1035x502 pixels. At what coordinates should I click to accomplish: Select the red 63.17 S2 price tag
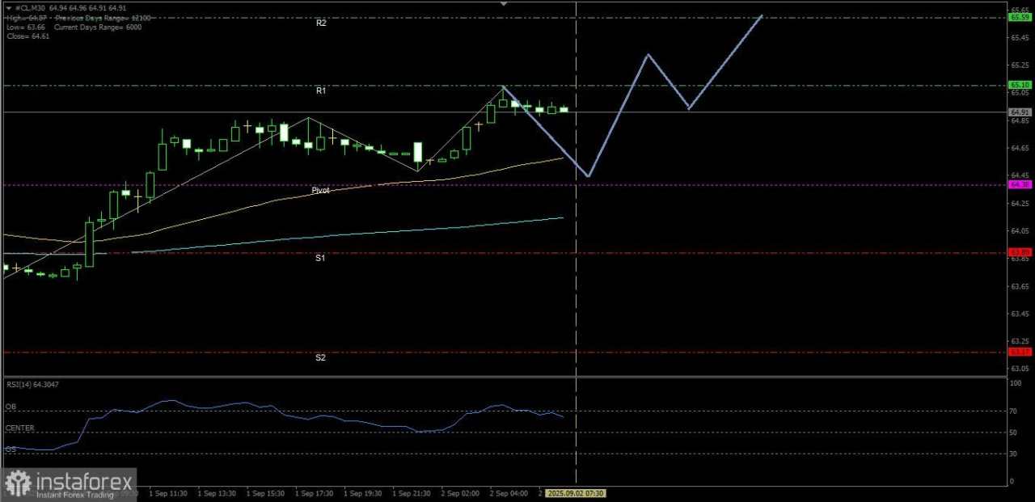[1020, 352]
